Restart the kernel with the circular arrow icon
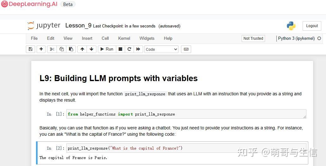This screenshot has width=326, height=166. [x=129, y=49]
